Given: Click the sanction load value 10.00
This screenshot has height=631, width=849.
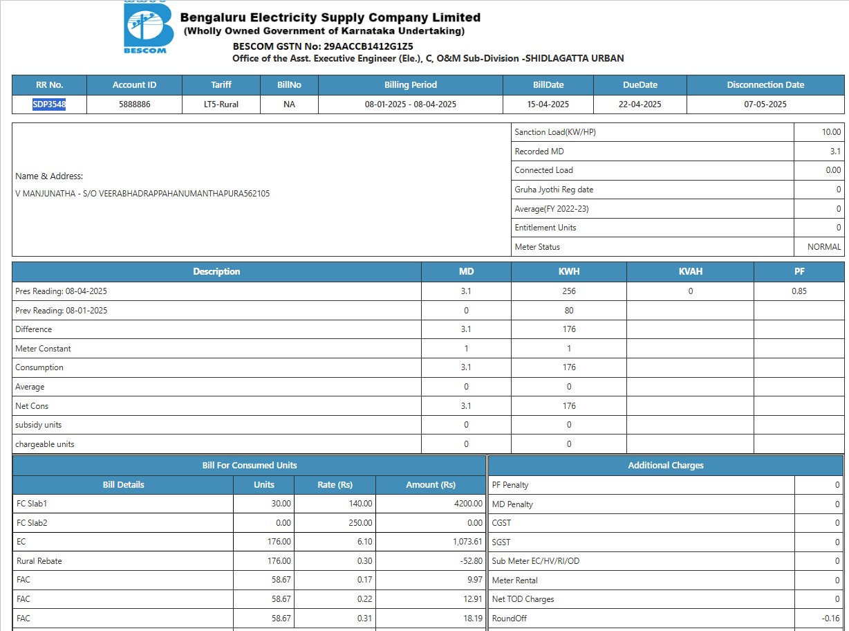Looking at the screenshot, I should point(831,132).
